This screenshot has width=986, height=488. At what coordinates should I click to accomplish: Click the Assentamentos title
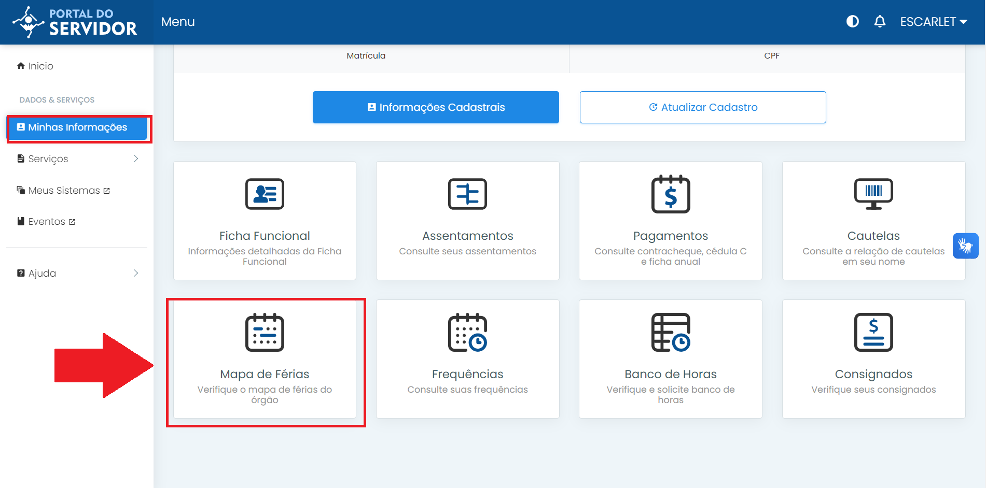point(468,236)
